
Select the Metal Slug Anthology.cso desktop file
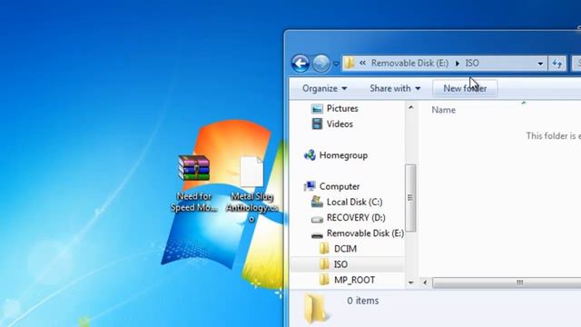click(251, 189)
